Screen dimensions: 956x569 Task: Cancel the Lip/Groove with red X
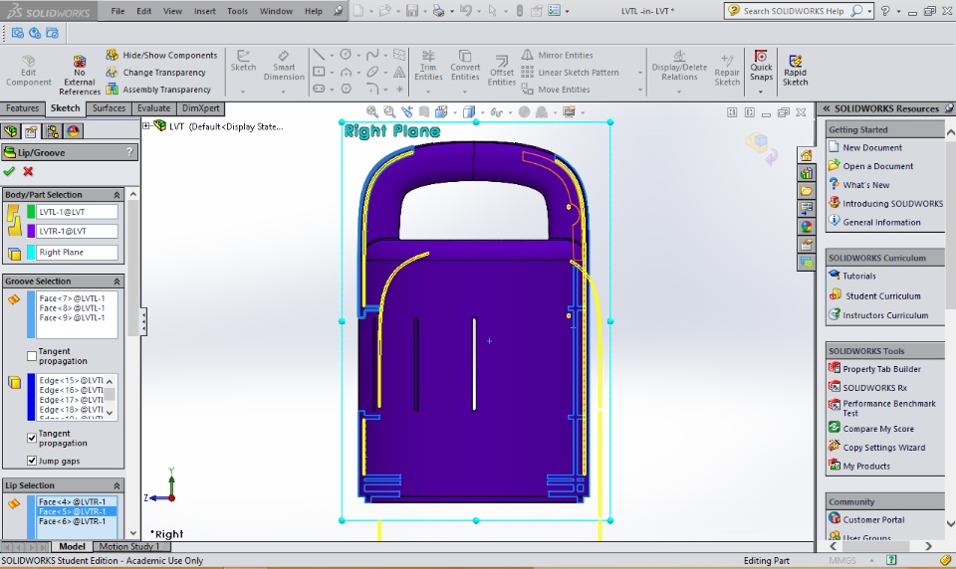tap(28, 172)
